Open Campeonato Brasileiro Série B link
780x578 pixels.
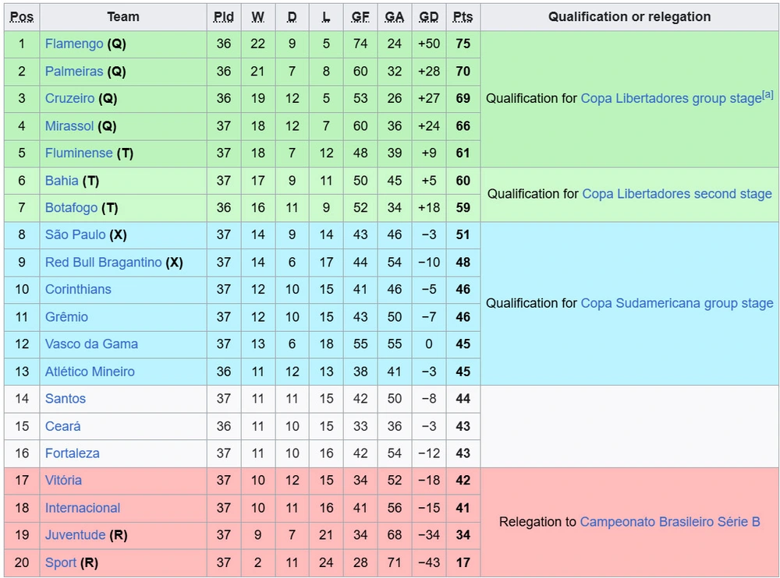pyautogui.click(x=669, y=522)
